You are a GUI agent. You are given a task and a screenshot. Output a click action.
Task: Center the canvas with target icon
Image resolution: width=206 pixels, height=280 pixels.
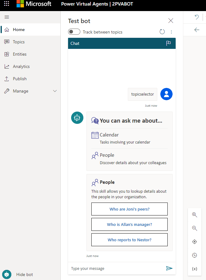coord(195,242)
